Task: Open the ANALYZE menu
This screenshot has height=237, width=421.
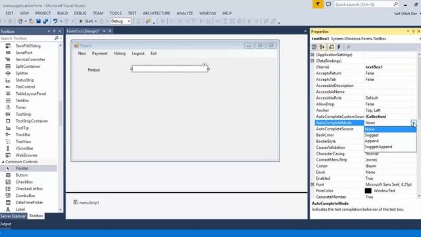Action: [x=185, y=13]
